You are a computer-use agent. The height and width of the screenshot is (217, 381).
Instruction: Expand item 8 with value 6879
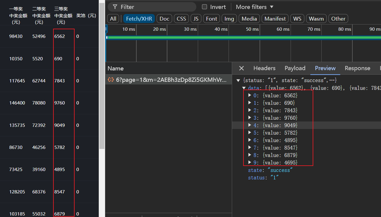click(x=250, y=155)
